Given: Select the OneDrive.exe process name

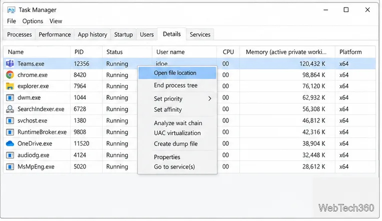Looking at the screenshot, I should [x=35, y=143].
